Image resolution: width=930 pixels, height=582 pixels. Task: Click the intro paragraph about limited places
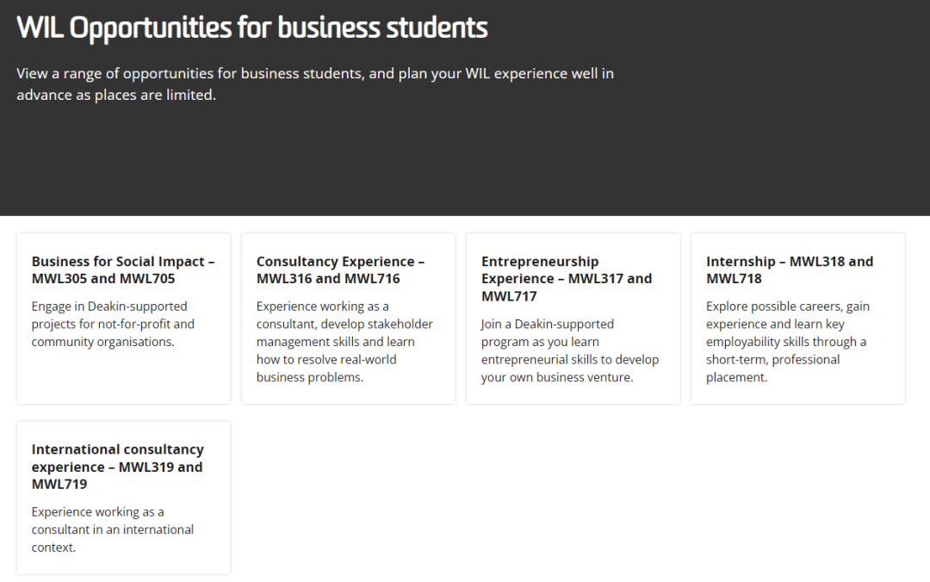(314, 84)
